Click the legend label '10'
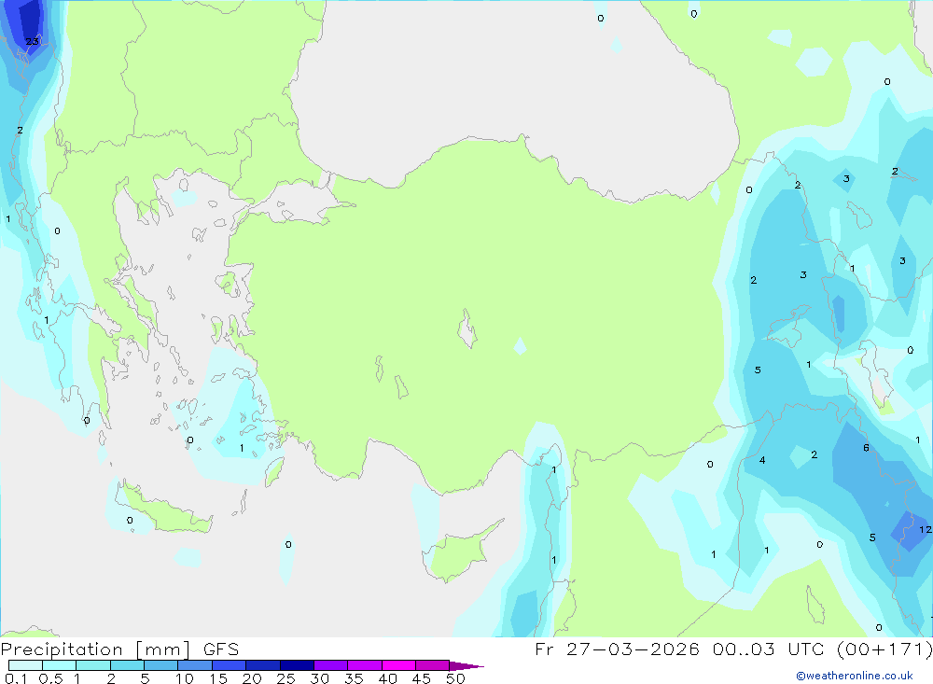Viewport: 933px width, 684px height. coord(185,678)
